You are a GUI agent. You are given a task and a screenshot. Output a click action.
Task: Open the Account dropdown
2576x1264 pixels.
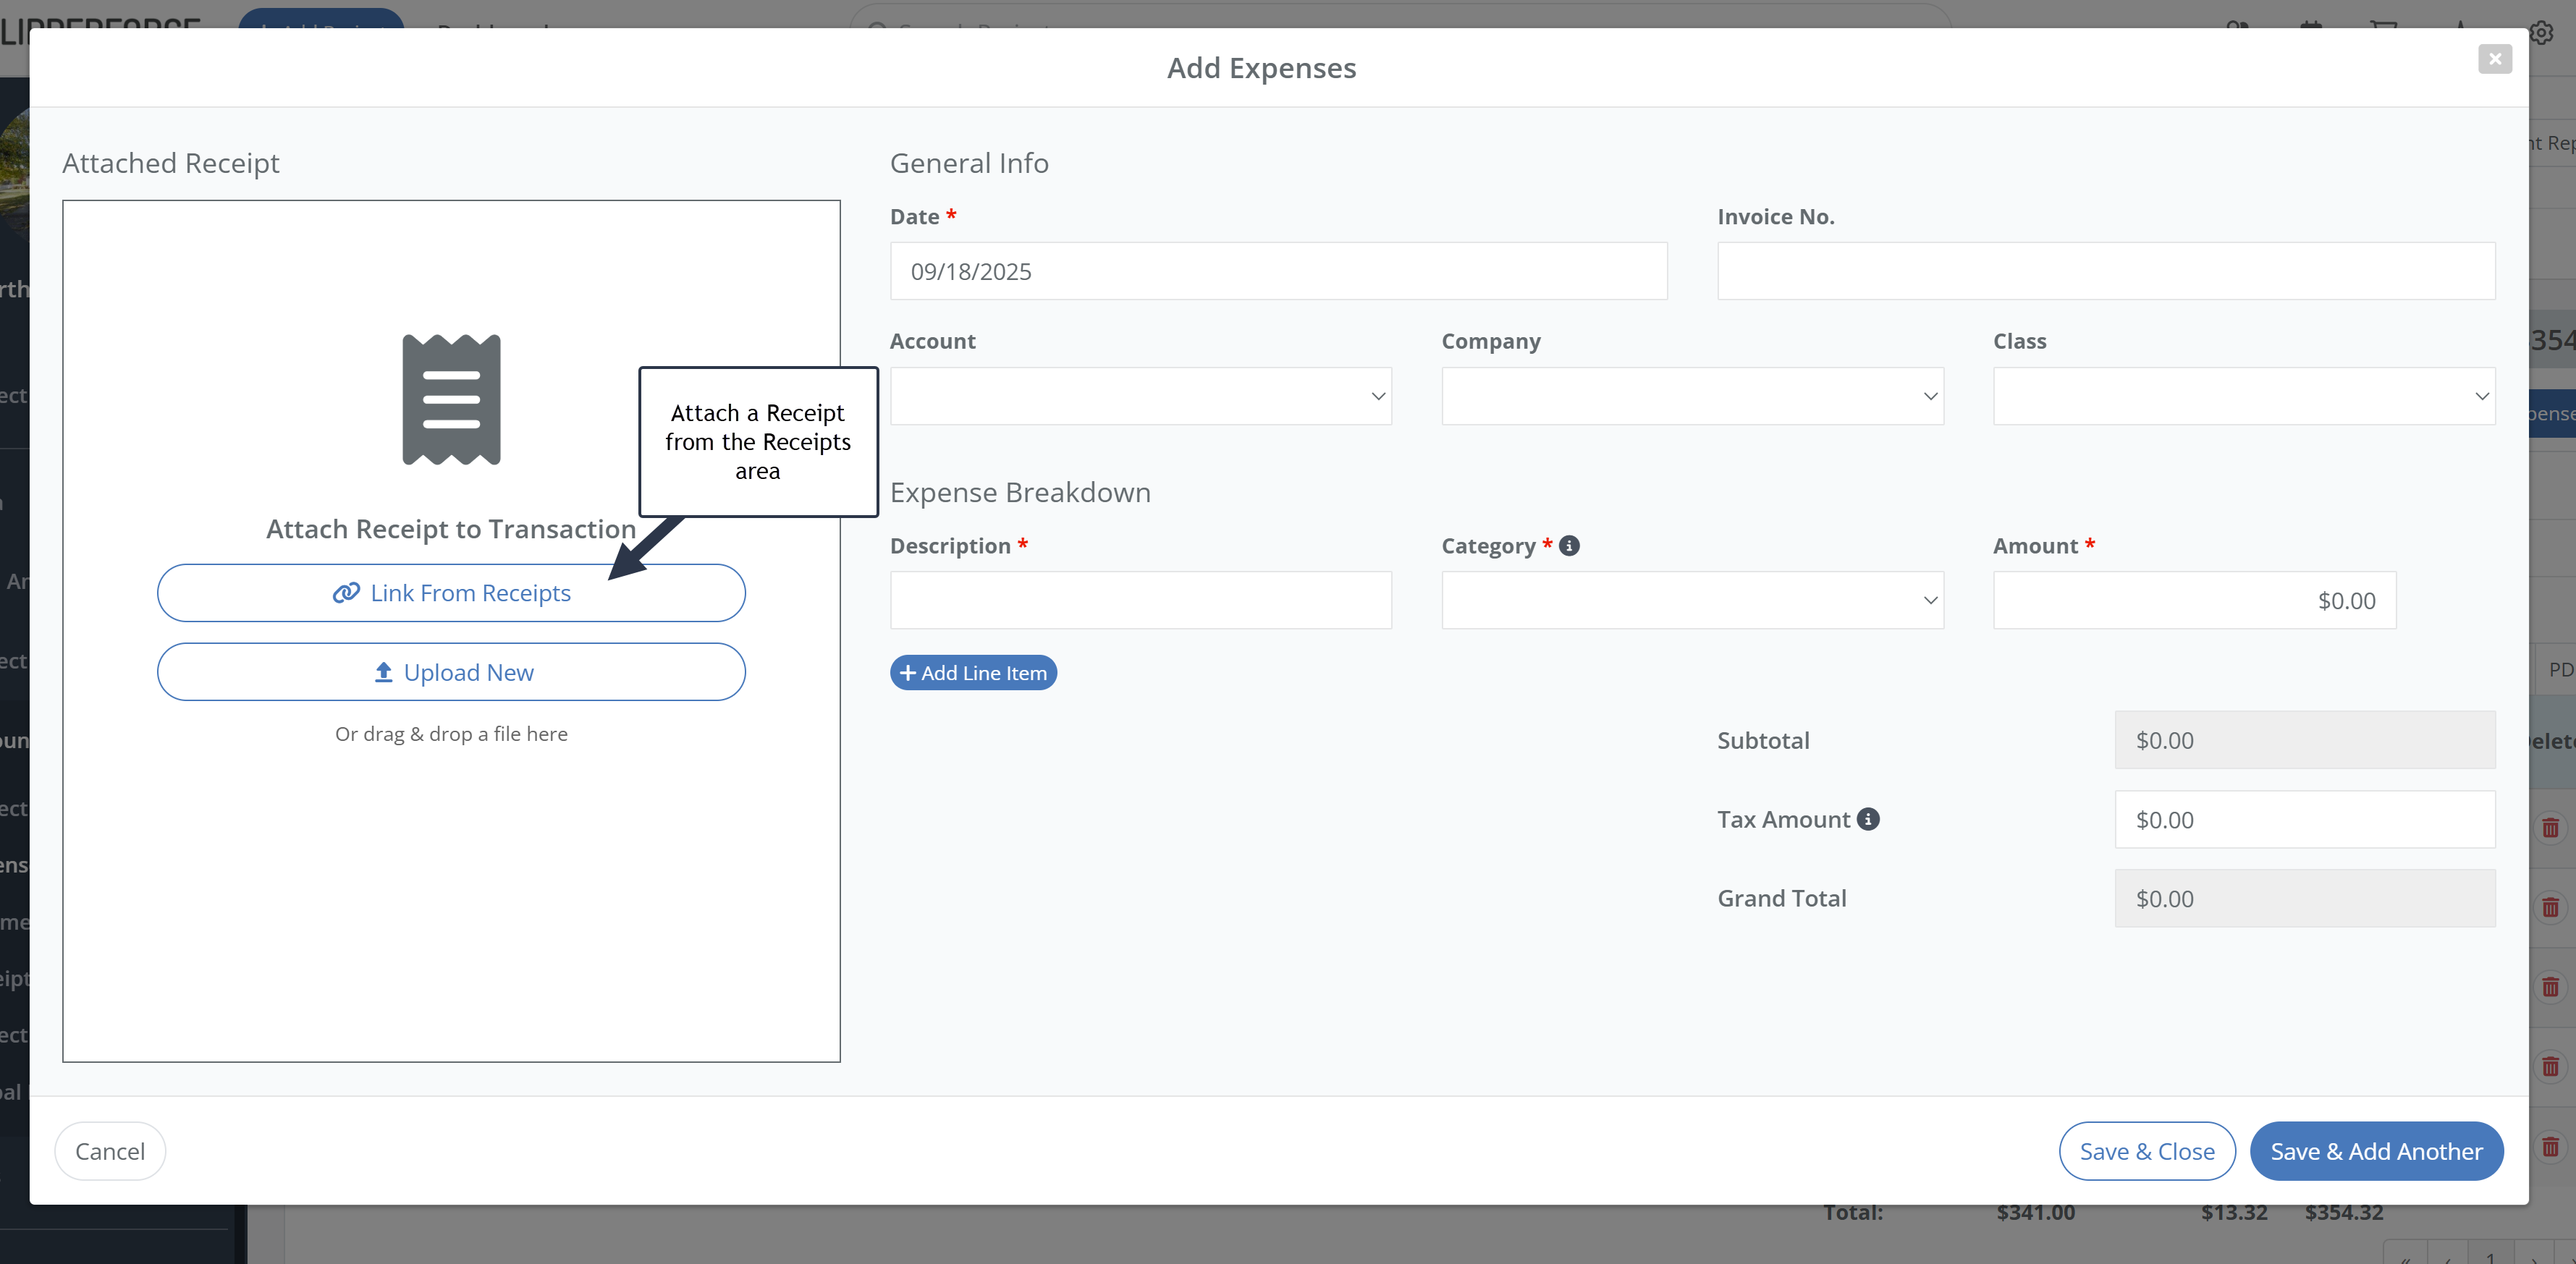point(1140,396)
